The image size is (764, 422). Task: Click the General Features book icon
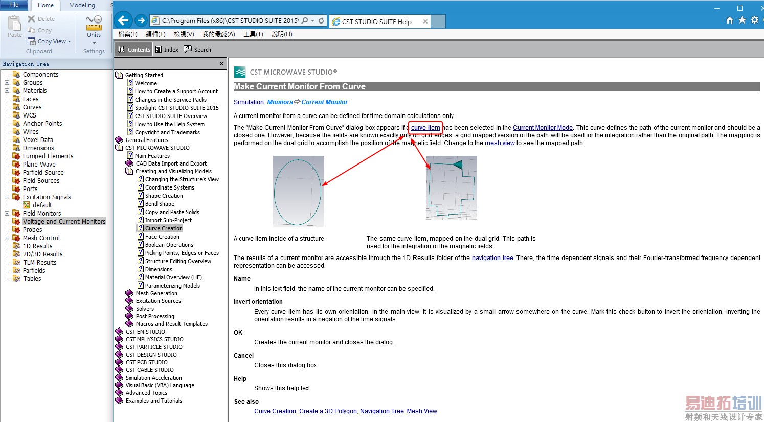[119, 140]
